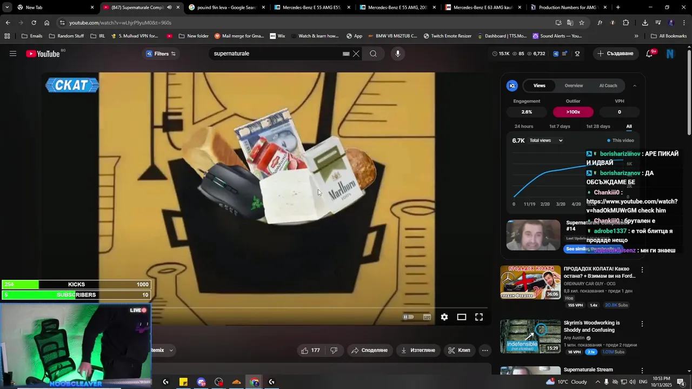
Task: Start voice search with microphone
Action: tap(398, 53)
